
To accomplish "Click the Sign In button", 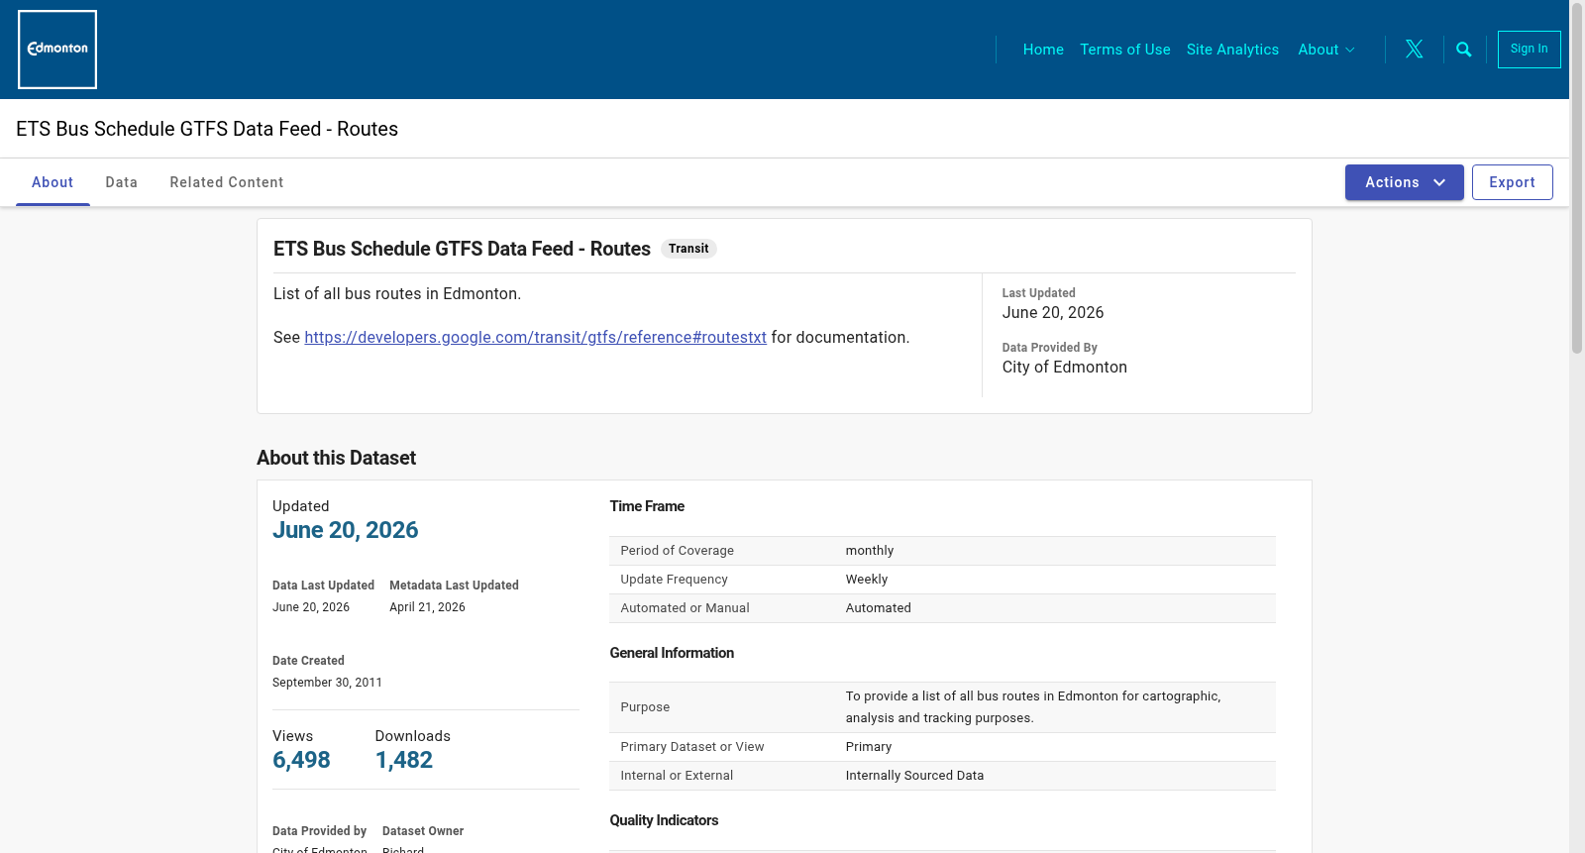I will pos(1529,50).
